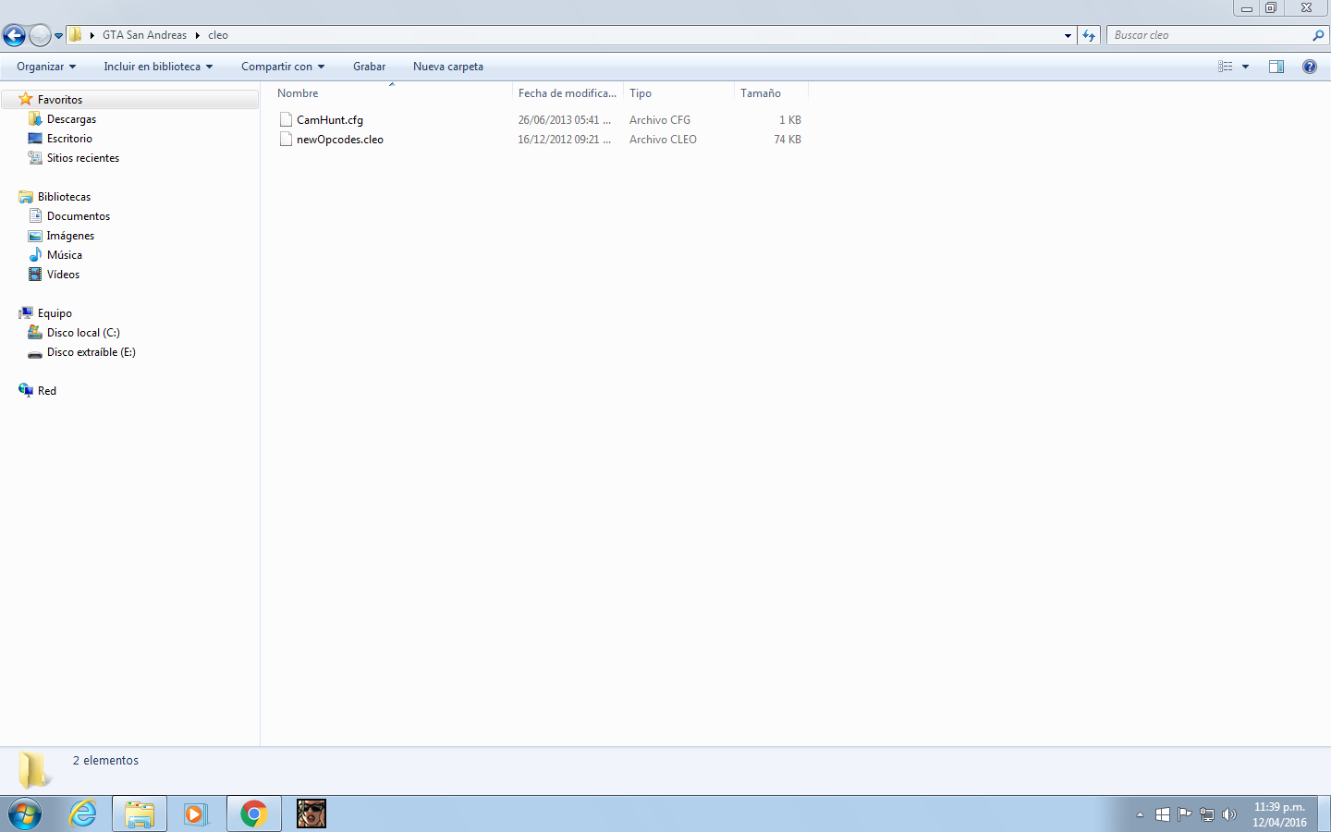Screen dimensions: 1331x832
Task: Launch Internet Explorer from the taskbar
Action: coord(83,814)
